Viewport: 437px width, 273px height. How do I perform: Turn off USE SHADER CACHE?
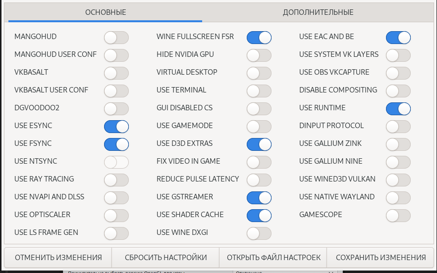pyautogui.click(x=259, y=215)
